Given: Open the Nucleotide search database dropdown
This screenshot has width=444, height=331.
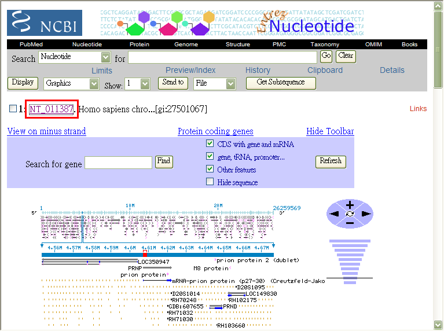Looking at the screenshot, I should click(x=105, y=57).
